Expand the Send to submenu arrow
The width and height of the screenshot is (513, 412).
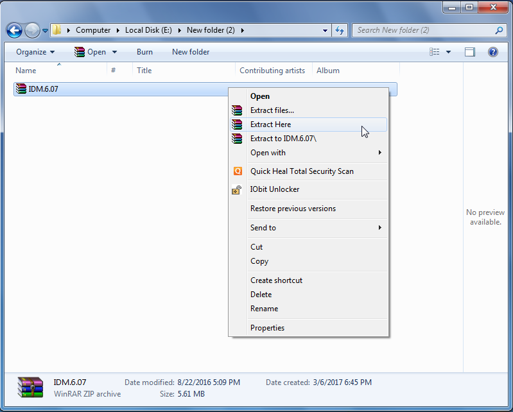[380, 228]
